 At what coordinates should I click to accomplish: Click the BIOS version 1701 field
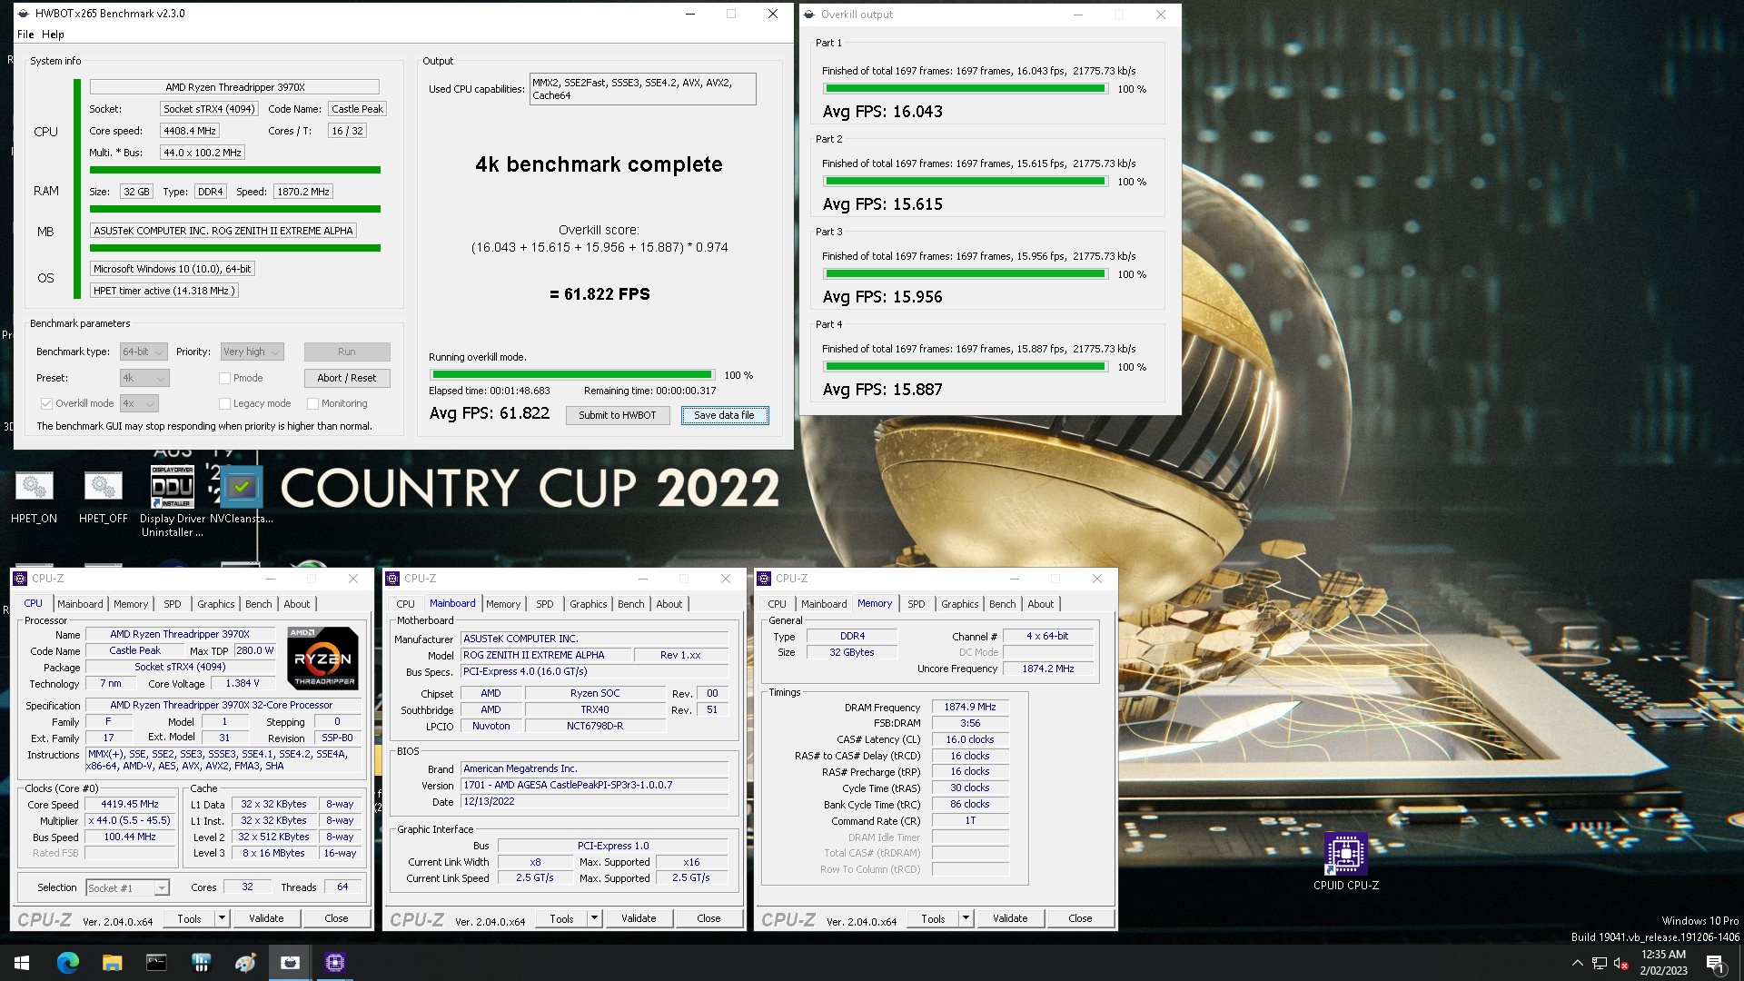[595, 785]
